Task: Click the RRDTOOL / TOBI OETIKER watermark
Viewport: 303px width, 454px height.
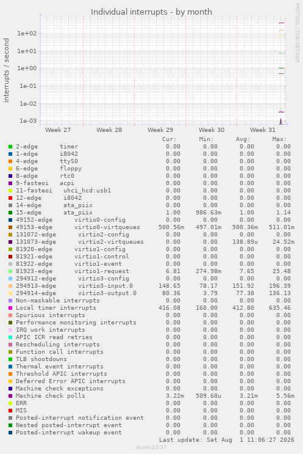Action: (x=298, y=33)
